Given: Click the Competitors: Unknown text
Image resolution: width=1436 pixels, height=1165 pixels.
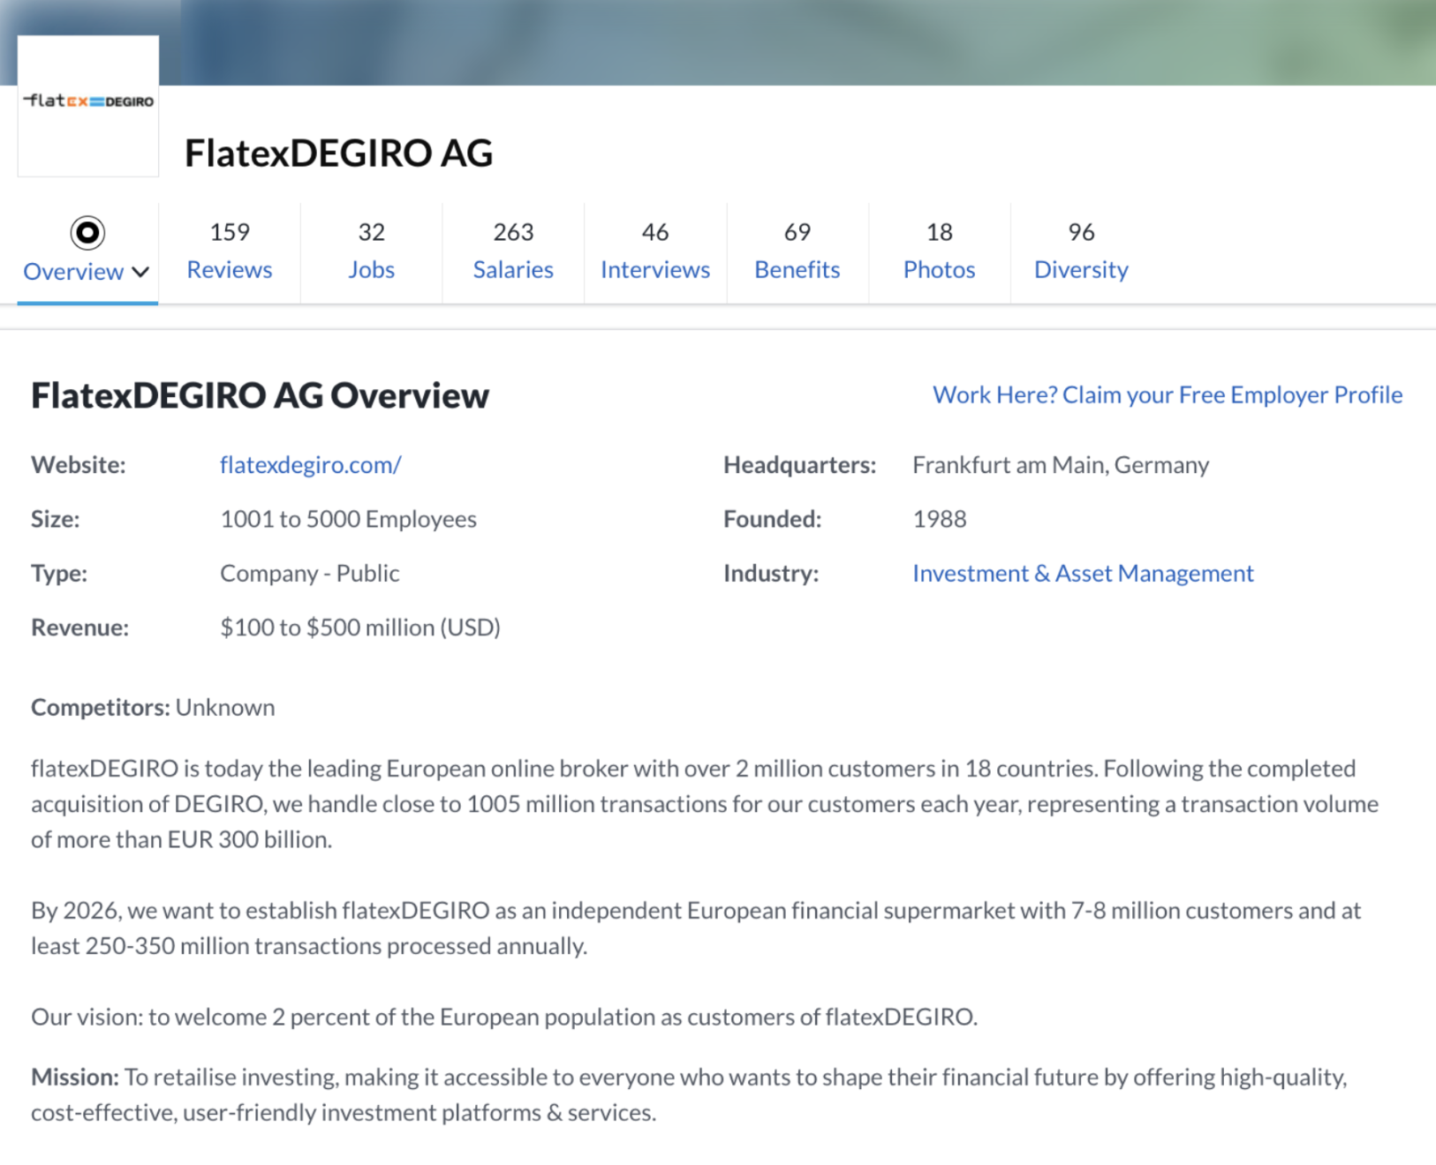Looking at the screenshot, I should click(153, 708).
